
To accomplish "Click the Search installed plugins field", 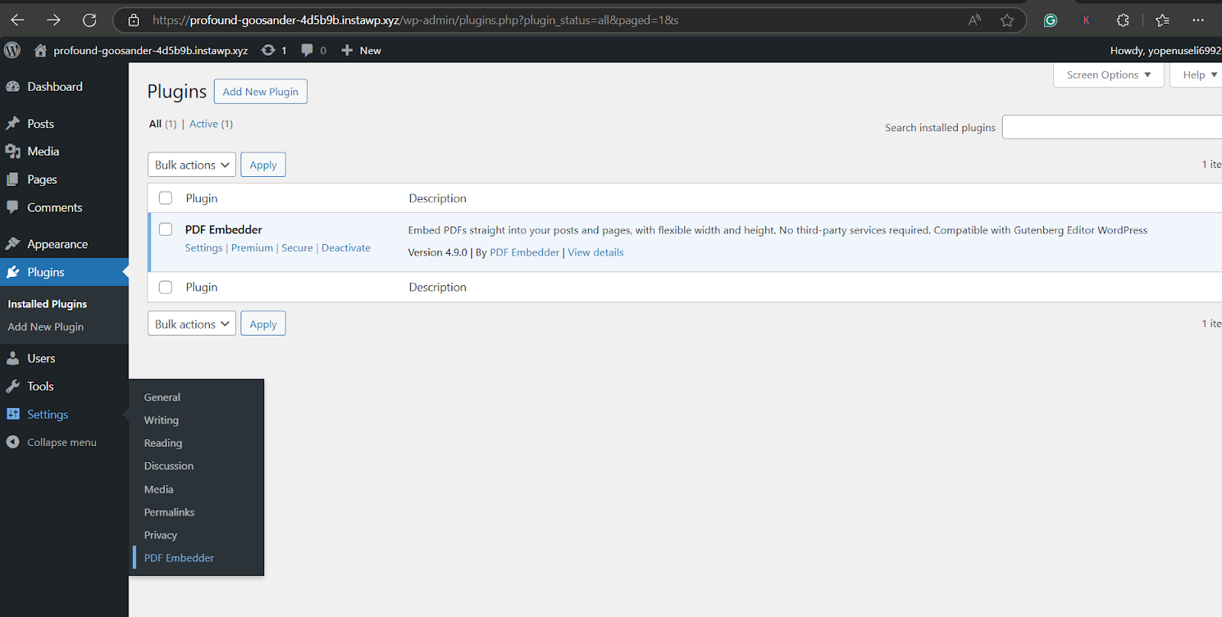I will coord(1112,127).
